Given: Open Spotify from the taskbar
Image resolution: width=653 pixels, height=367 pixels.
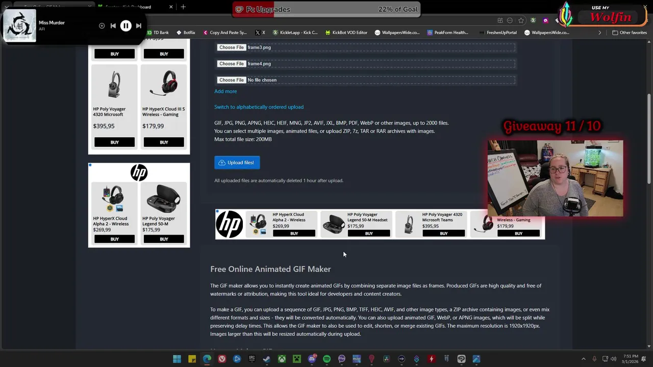Looking at the screenshot, I should (x=326, y=359).
